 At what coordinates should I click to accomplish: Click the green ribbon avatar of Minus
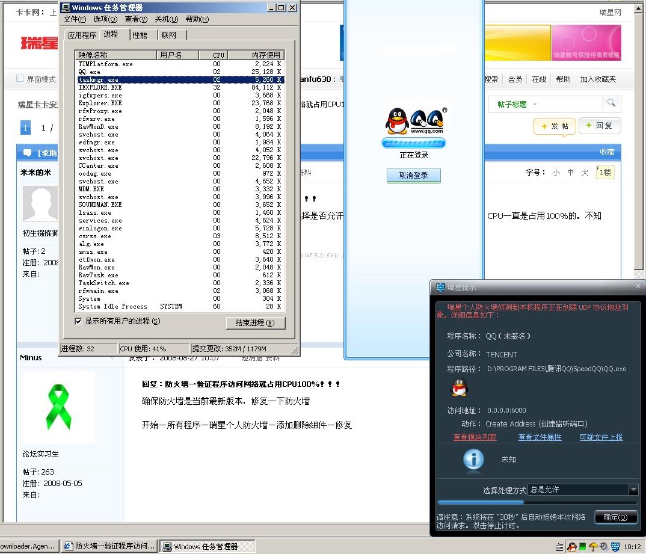[x=58, y=407]
